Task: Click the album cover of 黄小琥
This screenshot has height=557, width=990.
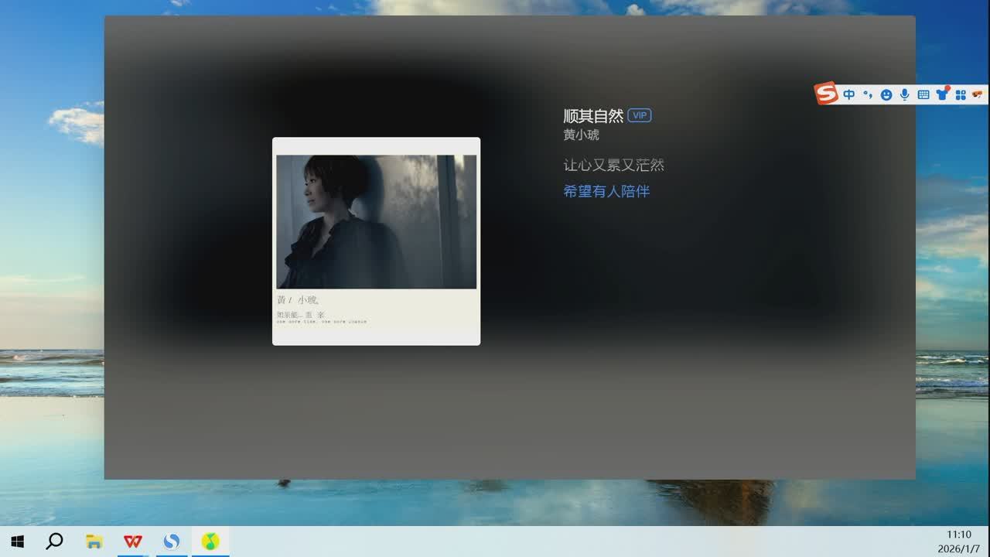Action: pyautogui.click(x=376, y=241)
